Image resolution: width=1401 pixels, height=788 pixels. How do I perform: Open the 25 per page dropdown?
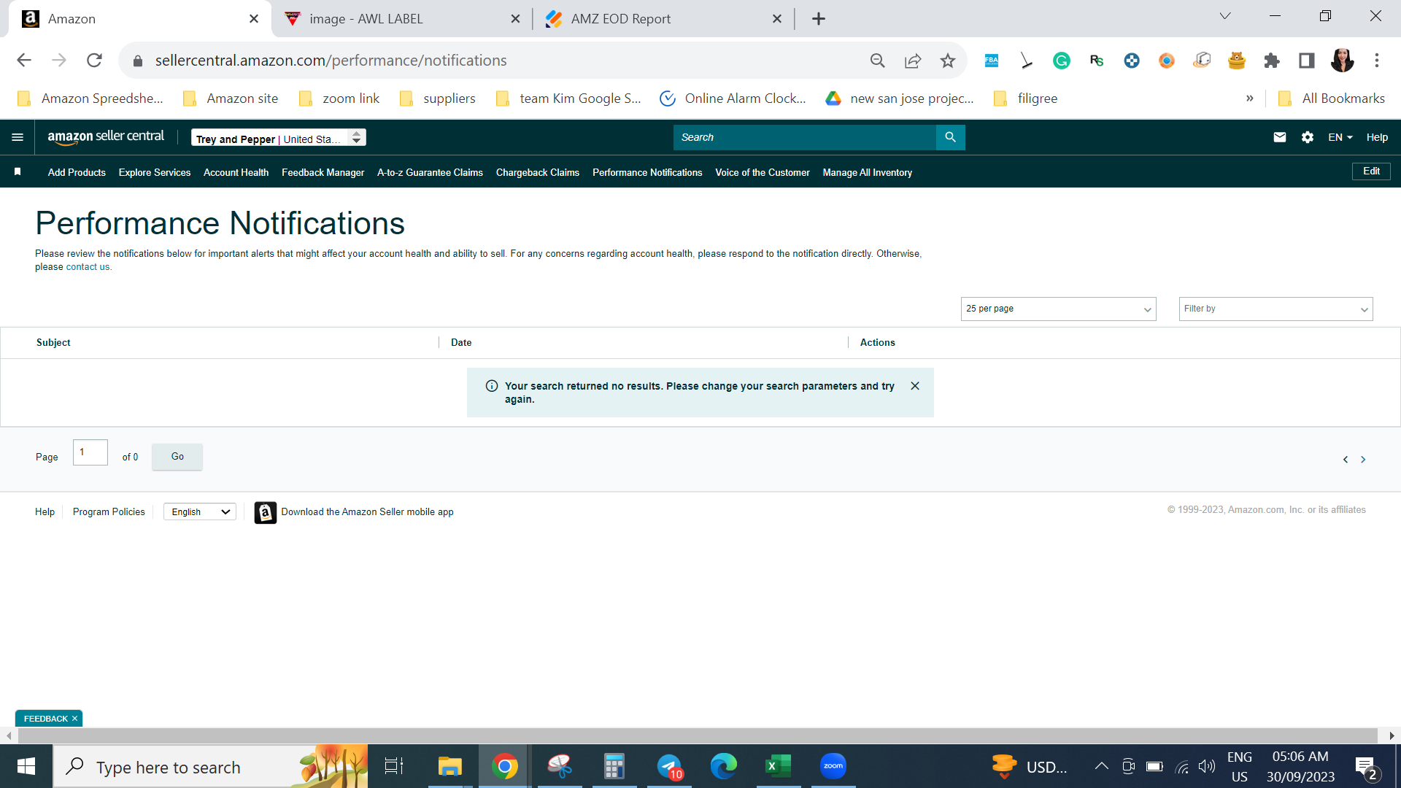[x=1058, y=309]
